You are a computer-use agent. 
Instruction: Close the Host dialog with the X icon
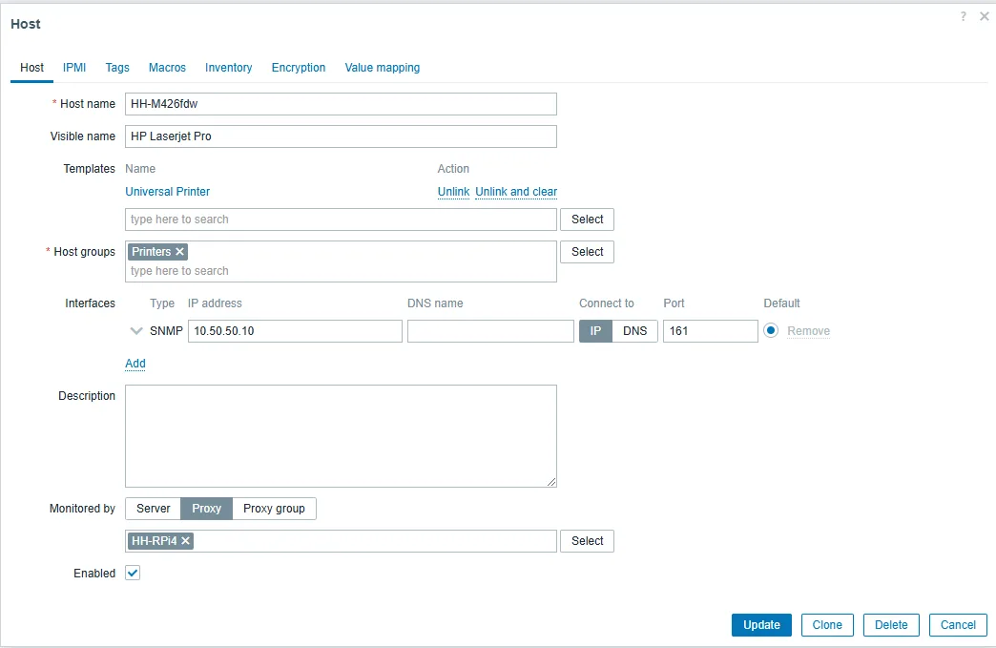click(984, 16)
